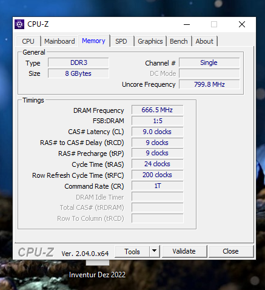Open the Bench tab
Viewport: 265px width, 290px height.
tap(179, 41)
